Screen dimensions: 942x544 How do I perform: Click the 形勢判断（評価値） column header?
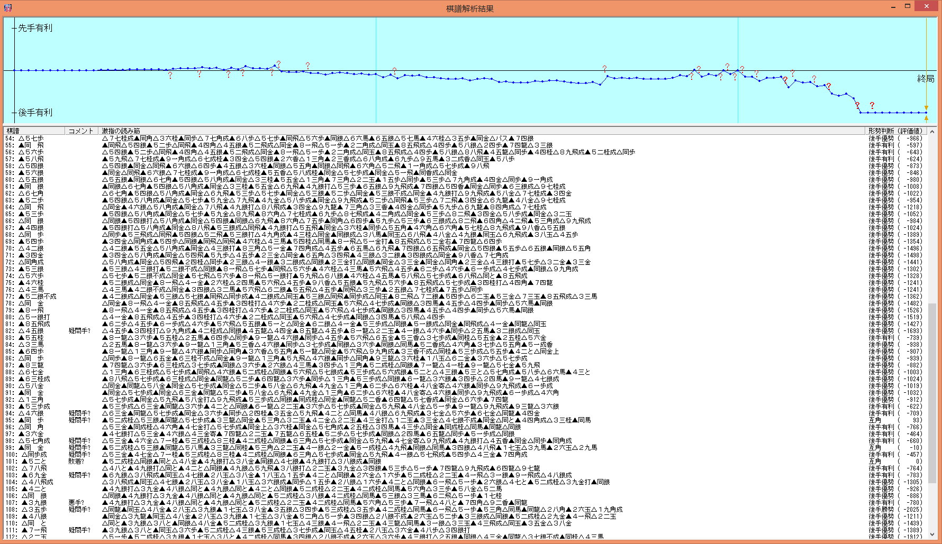tap(894, 131)
